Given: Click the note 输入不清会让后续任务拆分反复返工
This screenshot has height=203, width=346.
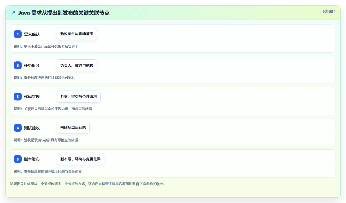Looking at the screenshot, I should 51,46.
